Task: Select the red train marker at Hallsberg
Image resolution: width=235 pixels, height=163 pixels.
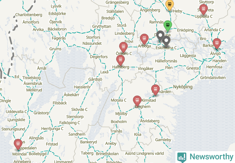Action: click(120, 60)
